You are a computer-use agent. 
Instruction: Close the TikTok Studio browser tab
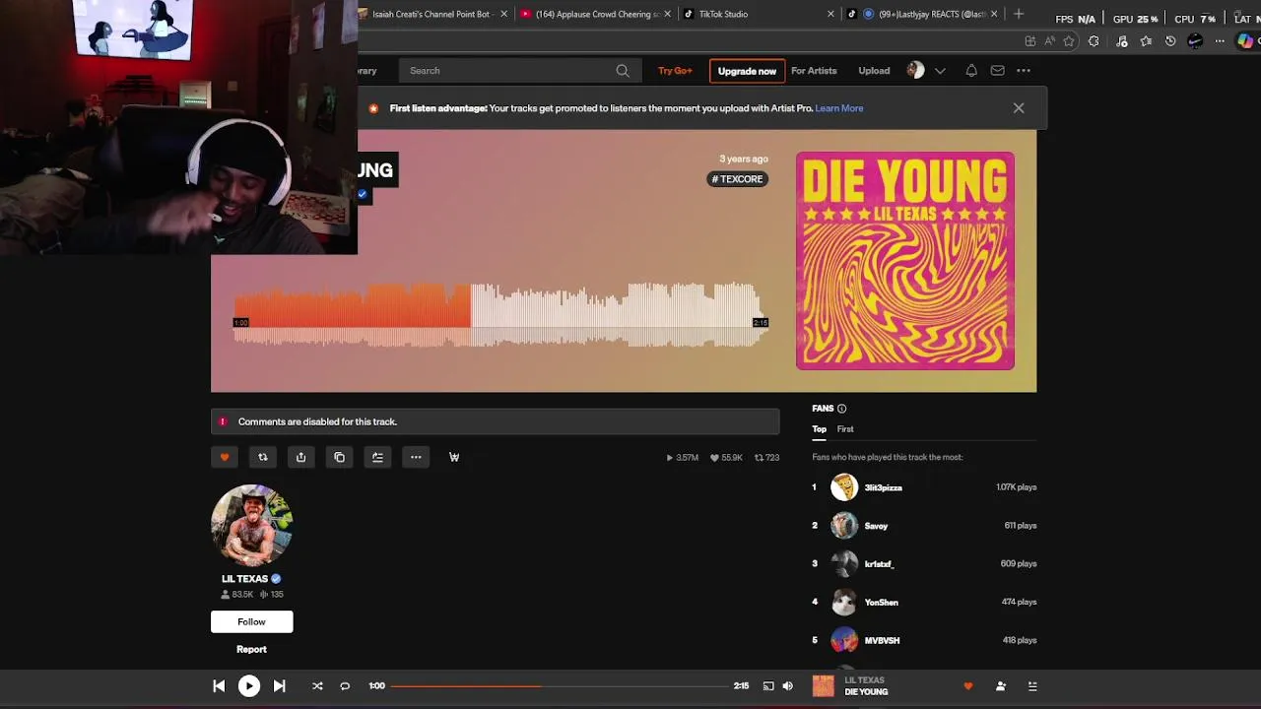click(830, 14)
